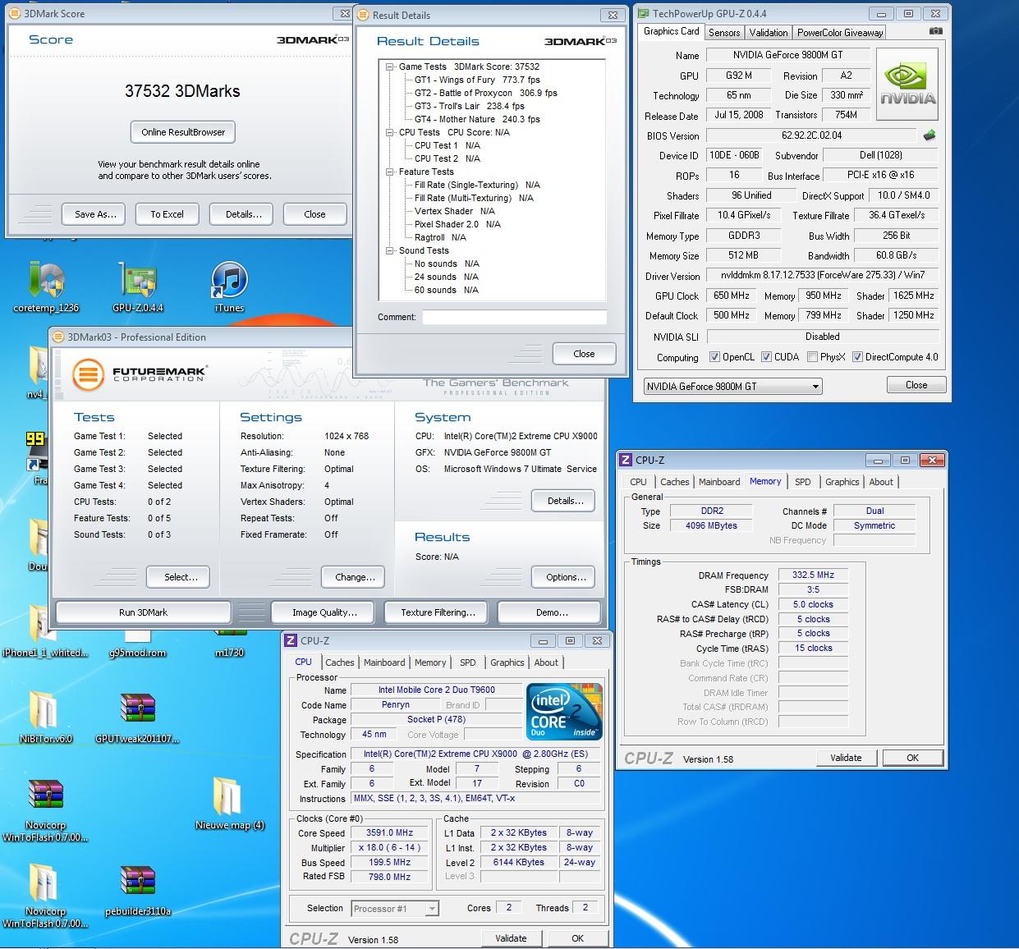
Task: Open the lower Novicorp WinToFlash folder icon
Action: (x=46, y=896)
